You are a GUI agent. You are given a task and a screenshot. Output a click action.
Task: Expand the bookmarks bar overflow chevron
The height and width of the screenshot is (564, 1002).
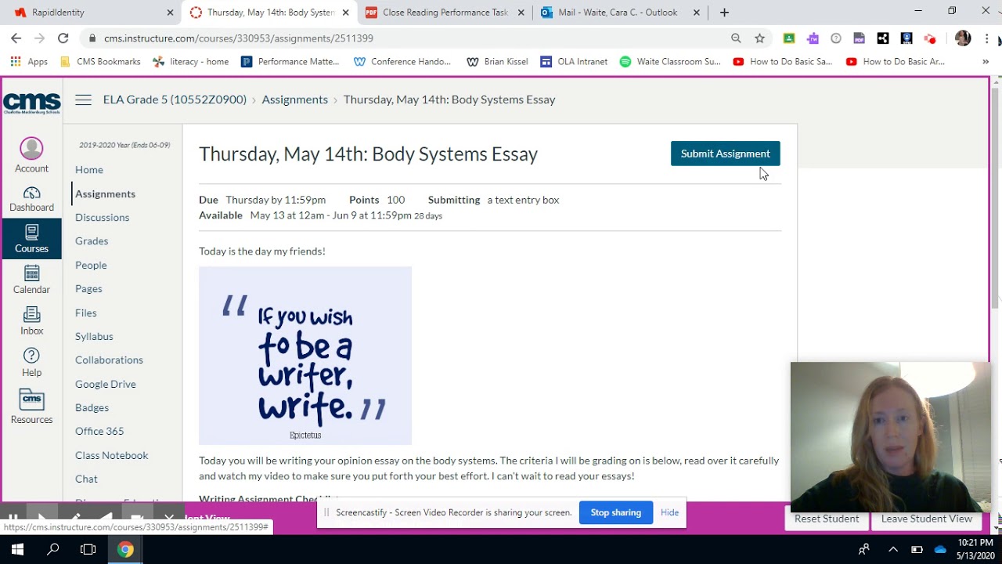tap(986, 61)
